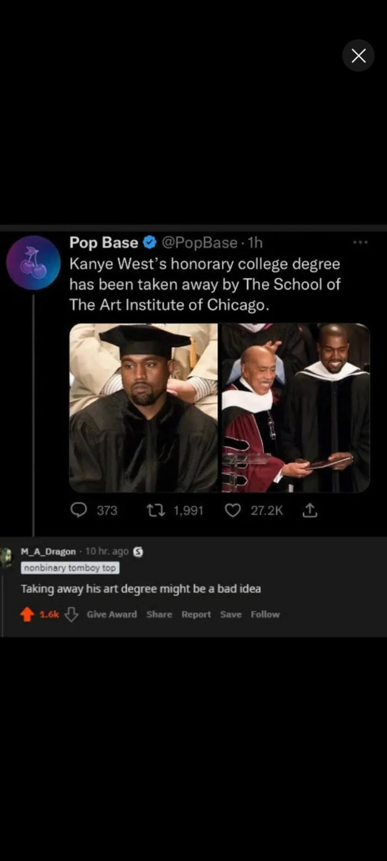Open the Pop Base cherry avatar
Image resolution: width=387 pixels, height=861 pixels.
pyautogui.click(x=33, y=263)
